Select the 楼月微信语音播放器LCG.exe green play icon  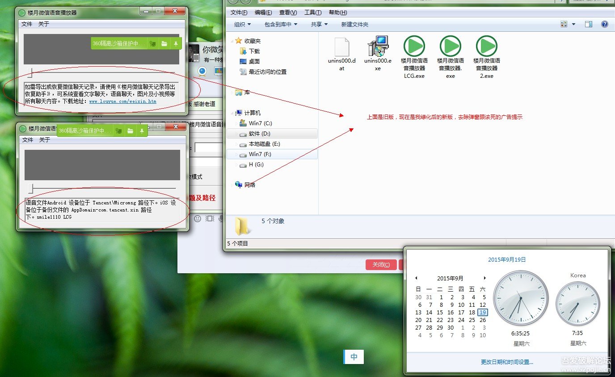pyautogui.click(x=414, y=46)
